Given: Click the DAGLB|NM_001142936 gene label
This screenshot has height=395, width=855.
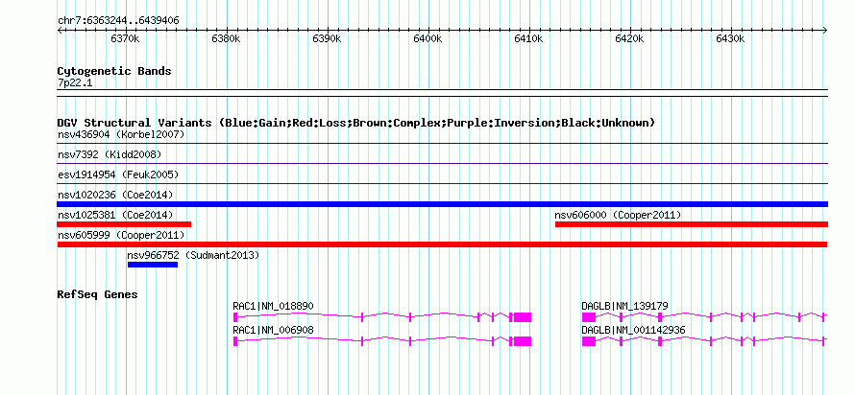Looking at the screenshot, I should 634,330.
